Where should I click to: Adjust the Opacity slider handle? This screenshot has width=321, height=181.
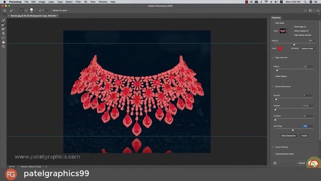pyautogui.click(x=294, y=45)
